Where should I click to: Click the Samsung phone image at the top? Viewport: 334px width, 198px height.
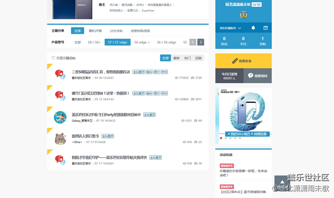tap(72, 9)
